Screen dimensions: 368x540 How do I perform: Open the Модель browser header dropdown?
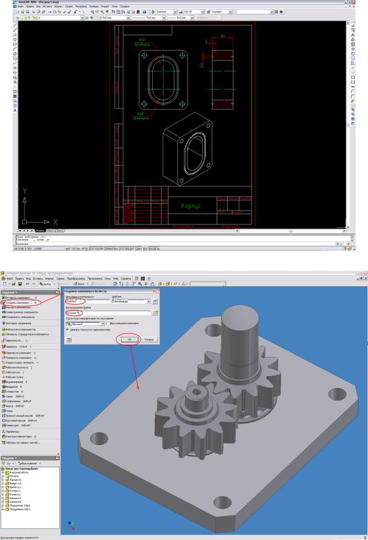tap(10, 458)
